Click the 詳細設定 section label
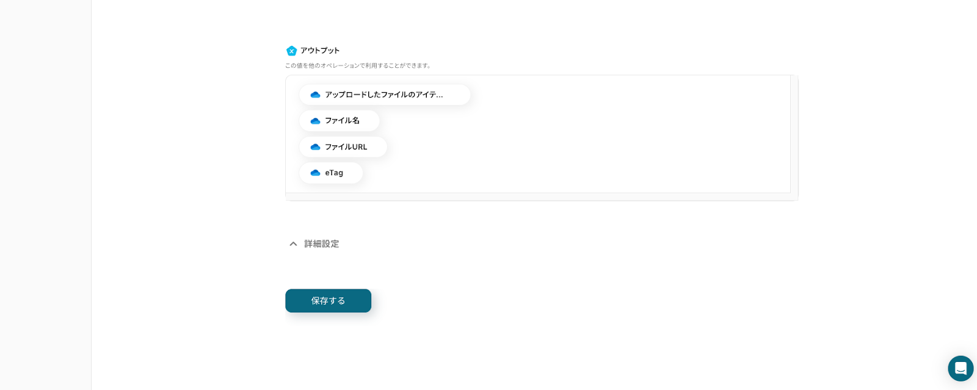Screen dimensions: 977x390 click(322, 244)
